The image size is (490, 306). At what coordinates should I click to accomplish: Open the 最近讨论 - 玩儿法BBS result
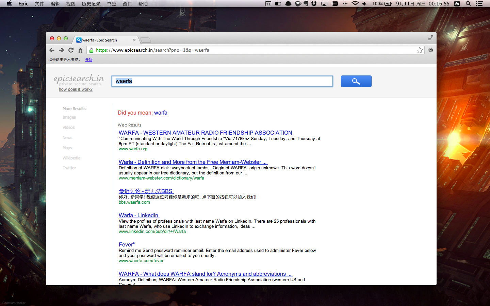146,191
